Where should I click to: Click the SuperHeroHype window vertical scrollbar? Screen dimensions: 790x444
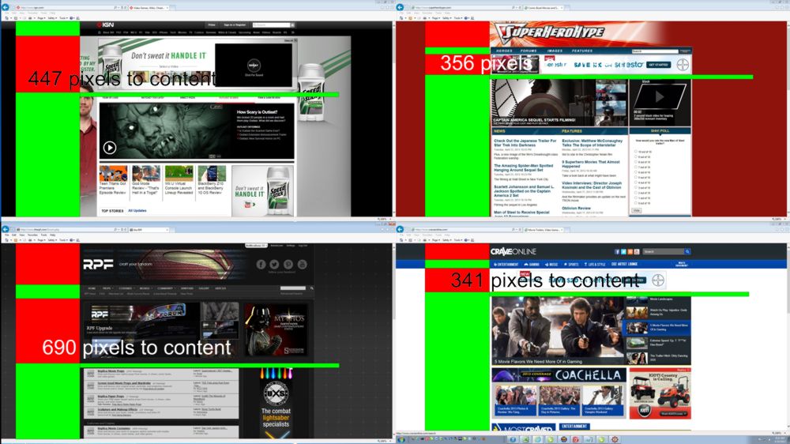[788, 119]
